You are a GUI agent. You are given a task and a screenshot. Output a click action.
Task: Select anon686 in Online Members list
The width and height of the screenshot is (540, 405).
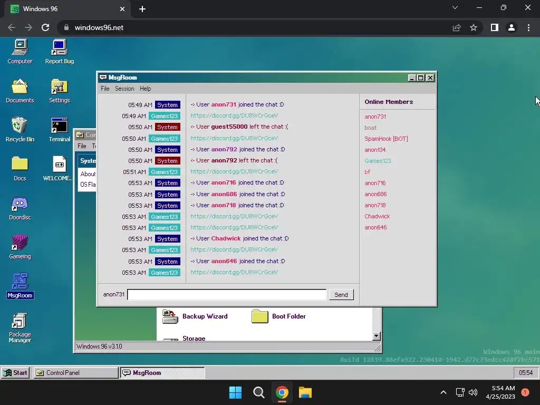(x=375, y=194)
